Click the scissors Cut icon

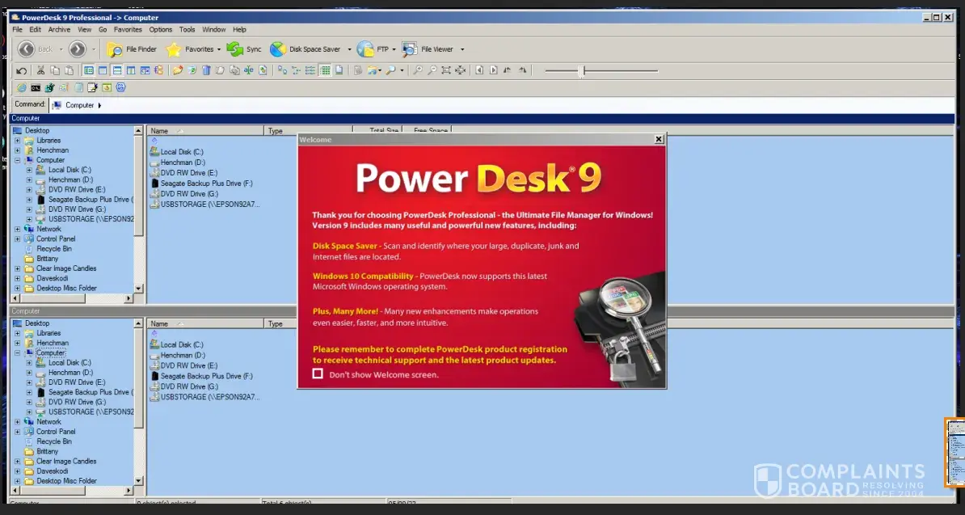tap(40, 70)
